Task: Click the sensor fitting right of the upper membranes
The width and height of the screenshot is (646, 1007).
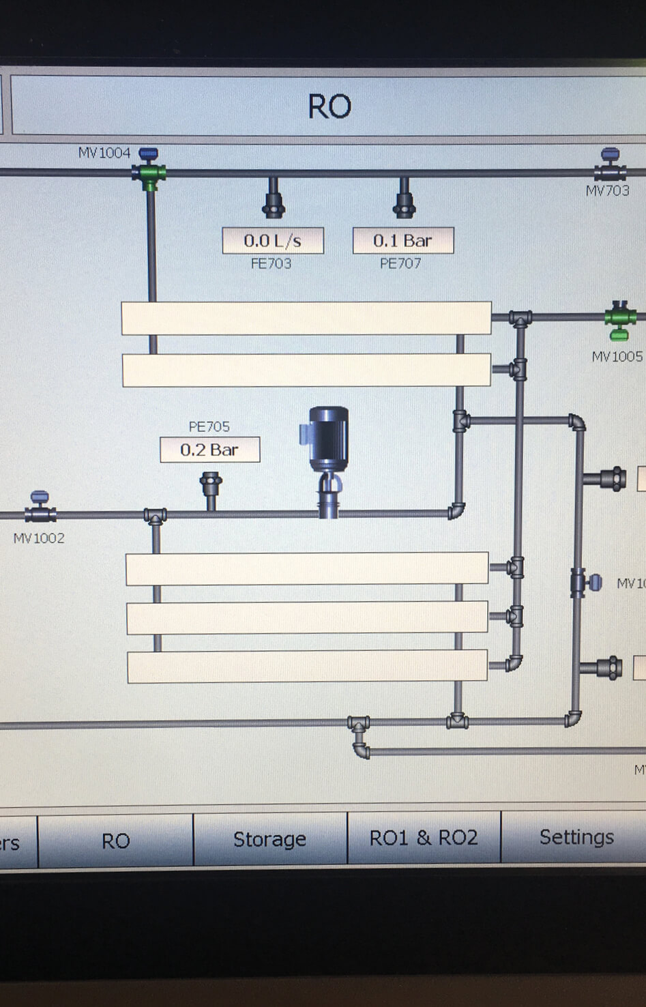Action: click(613, 479)
